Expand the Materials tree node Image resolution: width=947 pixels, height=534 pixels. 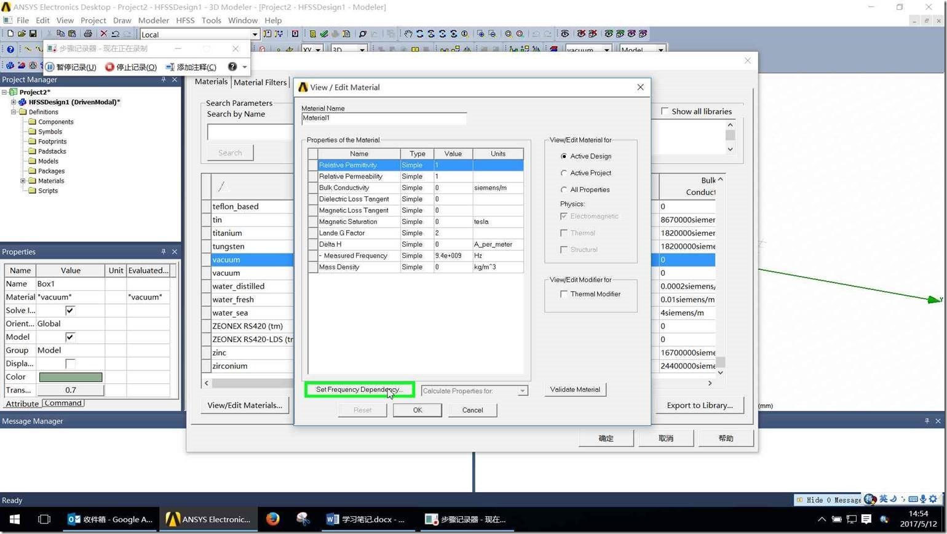pos(23,181)
